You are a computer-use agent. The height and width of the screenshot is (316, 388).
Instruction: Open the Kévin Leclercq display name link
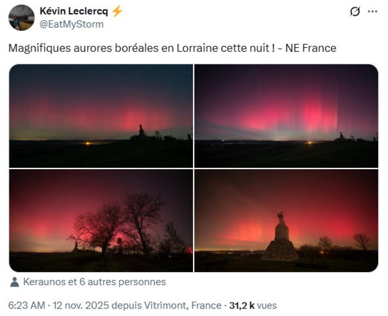point(74,11)
